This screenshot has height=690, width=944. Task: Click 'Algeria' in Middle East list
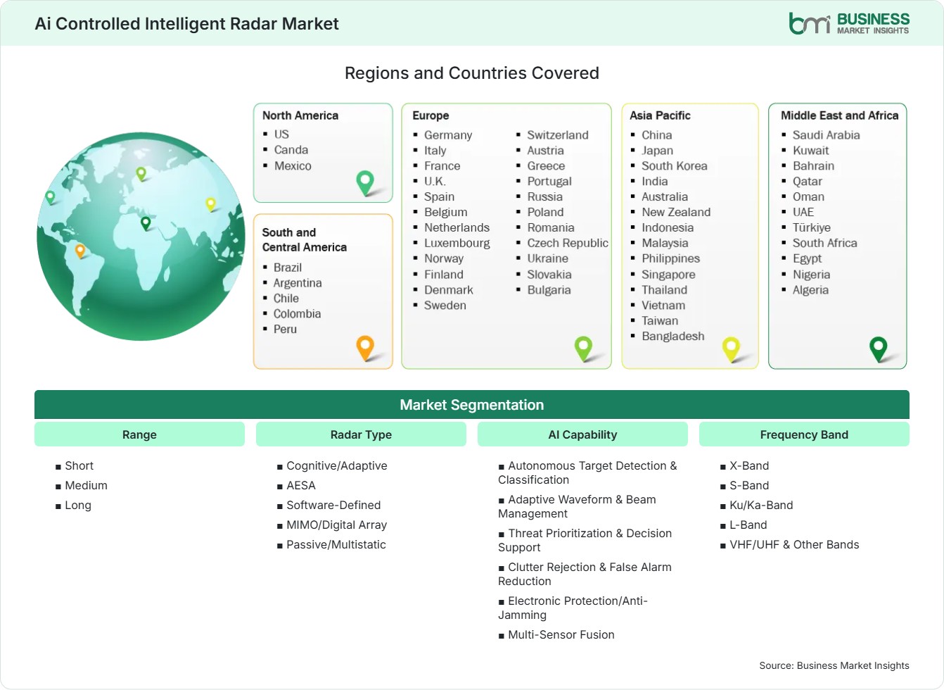point(811,290)
